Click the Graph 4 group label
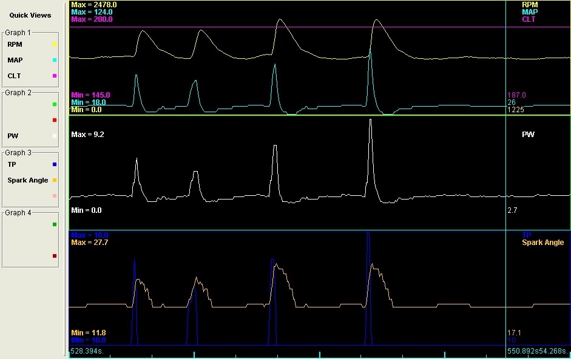 coord(18,213)
